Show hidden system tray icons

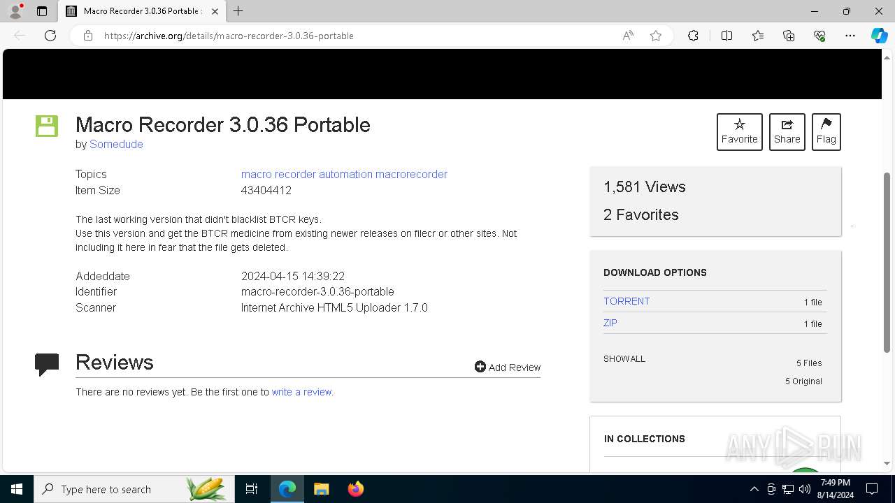[754, 489]
